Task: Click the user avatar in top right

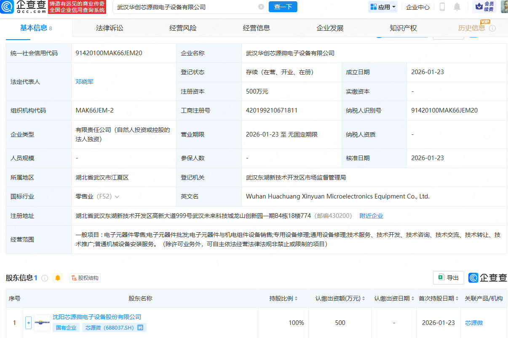Action: pyautogui.click(x=504, y=7)
